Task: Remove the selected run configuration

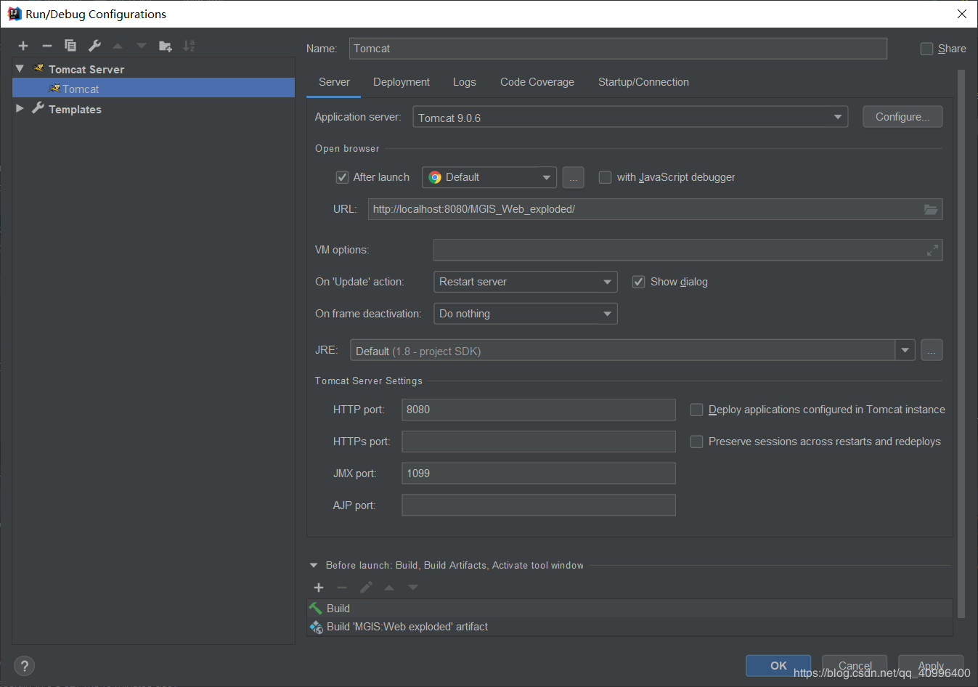Action: tap(47, 46)
